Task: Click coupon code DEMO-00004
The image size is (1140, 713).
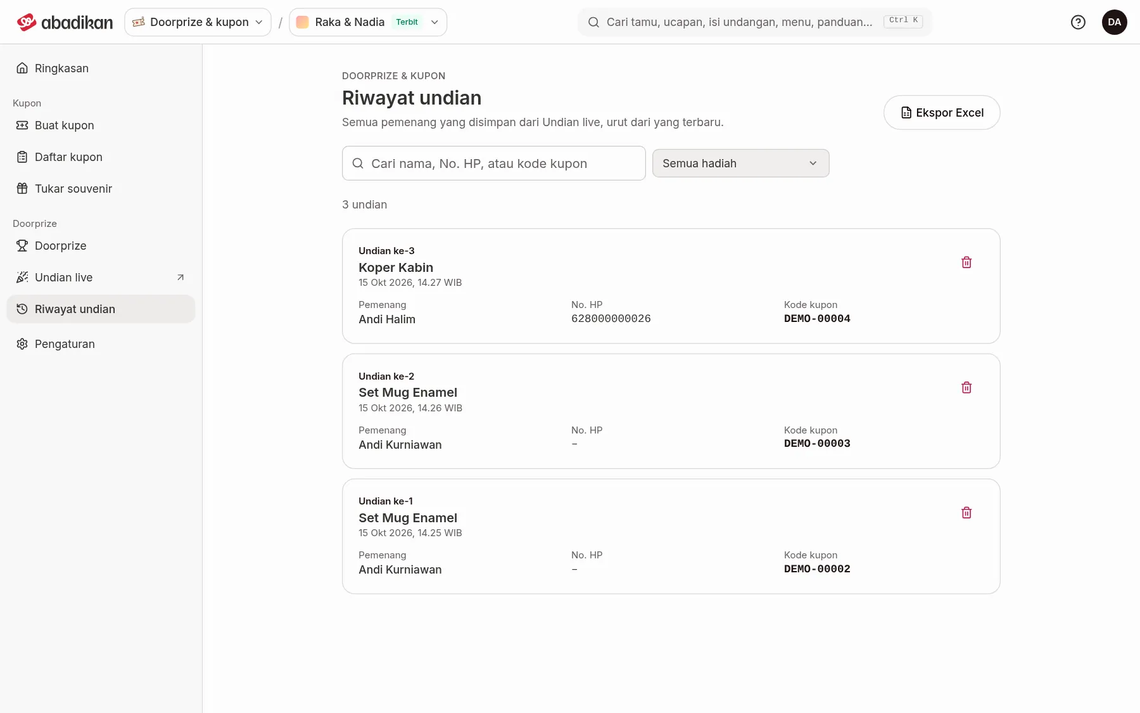Action: tap(817, 319)
